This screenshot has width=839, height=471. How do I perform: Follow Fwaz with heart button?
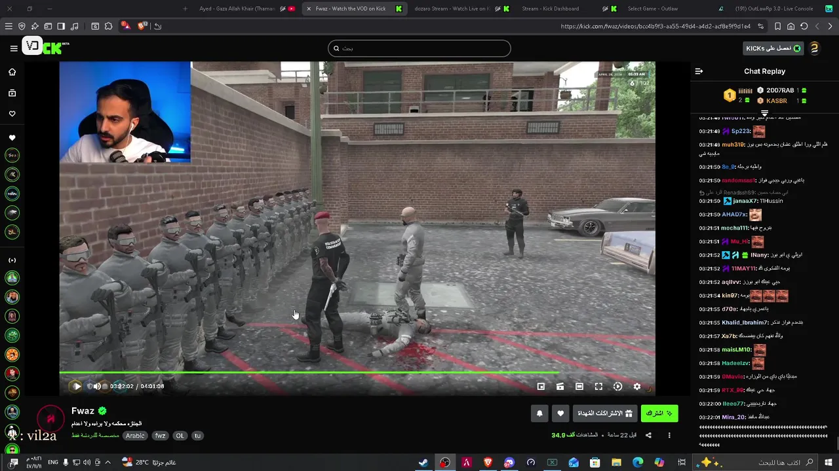[560, 413]
